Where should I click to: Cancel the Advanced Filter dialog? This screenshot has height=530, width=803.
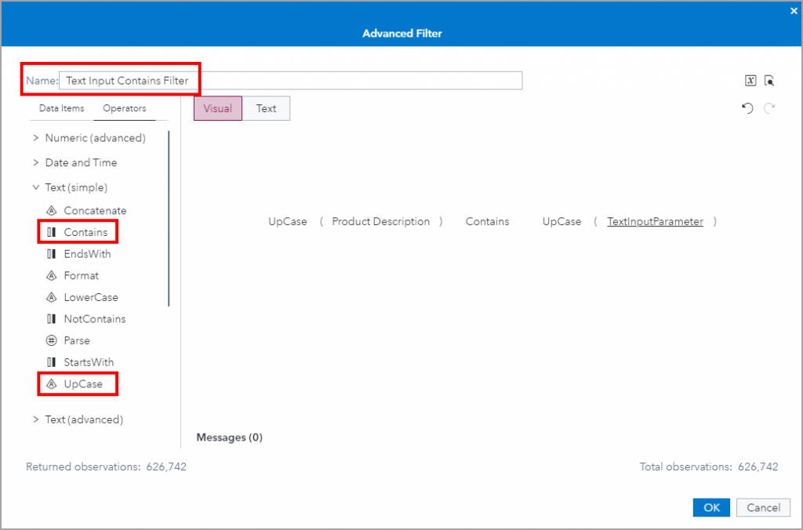point(762,507)
